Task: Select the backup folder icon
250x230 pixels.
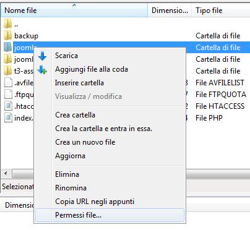Action: [x=8, y=36]
